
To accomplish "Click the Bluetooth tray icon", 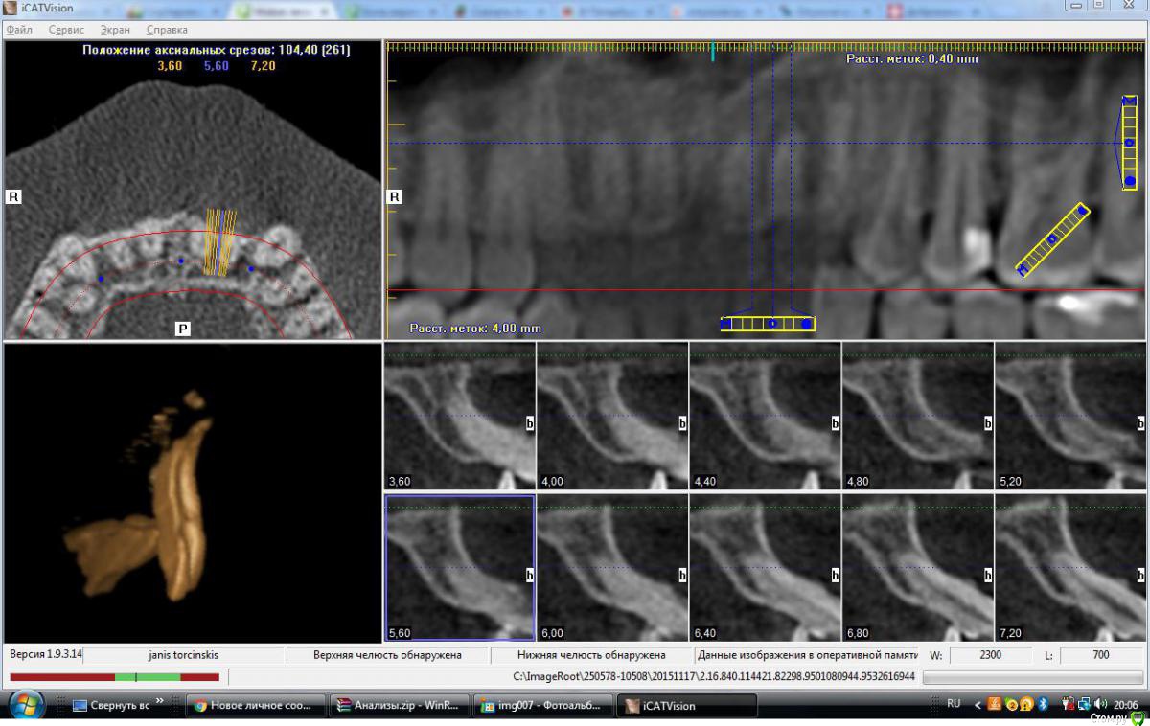I will pyautogui.click(x=1043, y=705).
